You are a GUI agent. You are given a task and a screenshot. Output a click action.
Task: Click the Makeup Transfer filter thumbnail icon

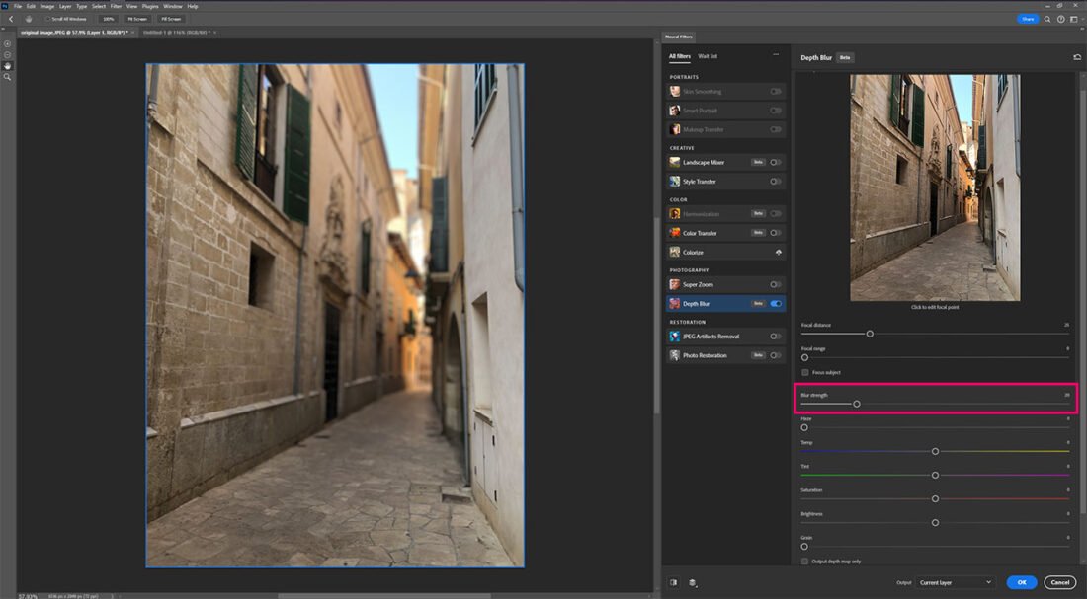coord(675,129)
